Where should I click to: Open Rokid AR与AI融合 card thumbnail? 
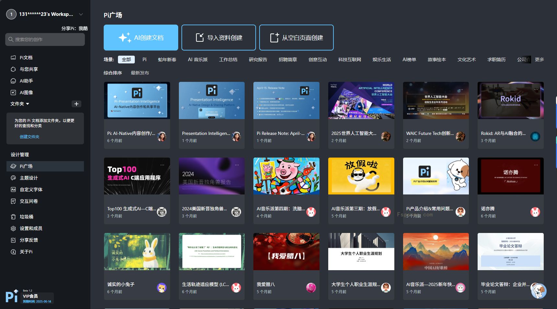point(511,101)
